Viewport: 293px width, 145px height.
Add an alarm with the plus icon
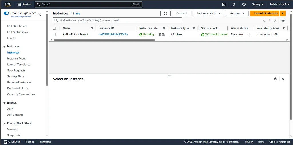249,35
